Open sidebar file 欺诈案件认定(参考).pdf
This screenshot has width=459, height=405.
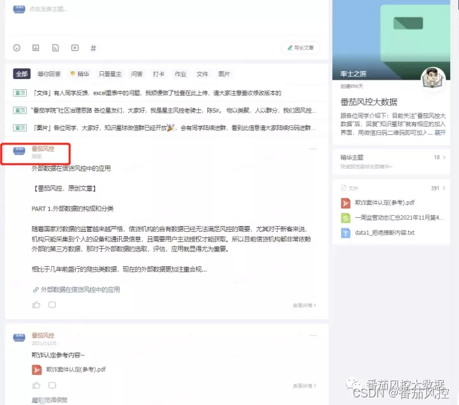coord(384,202)
